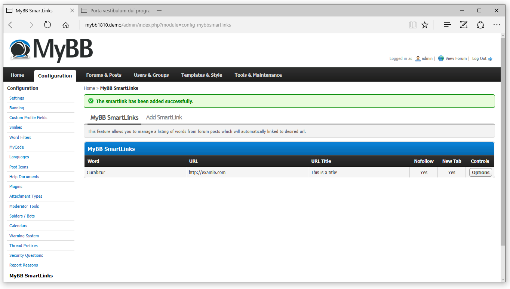Screen dimensions: 510x289
Task: Click the MyBB logo
Action: pyautogui.click(x=51, y=50)
